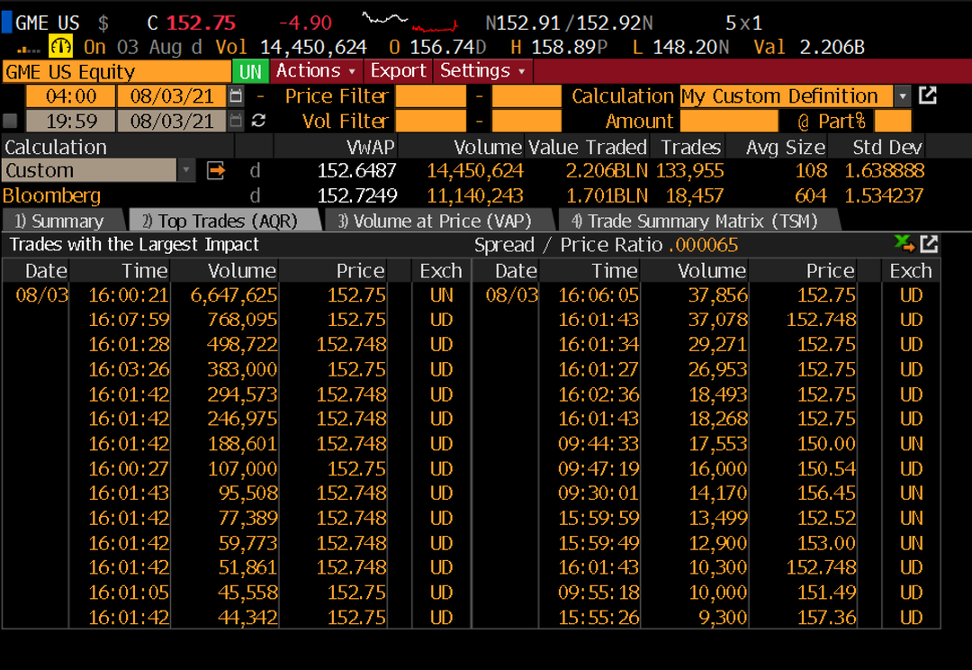
Task: Open the Settings dropdown menu
Action: 483,71
